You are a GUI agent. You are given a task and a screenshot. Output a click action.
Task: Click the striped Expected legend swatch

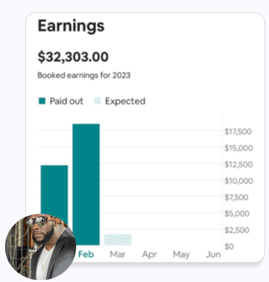[97, 101]
